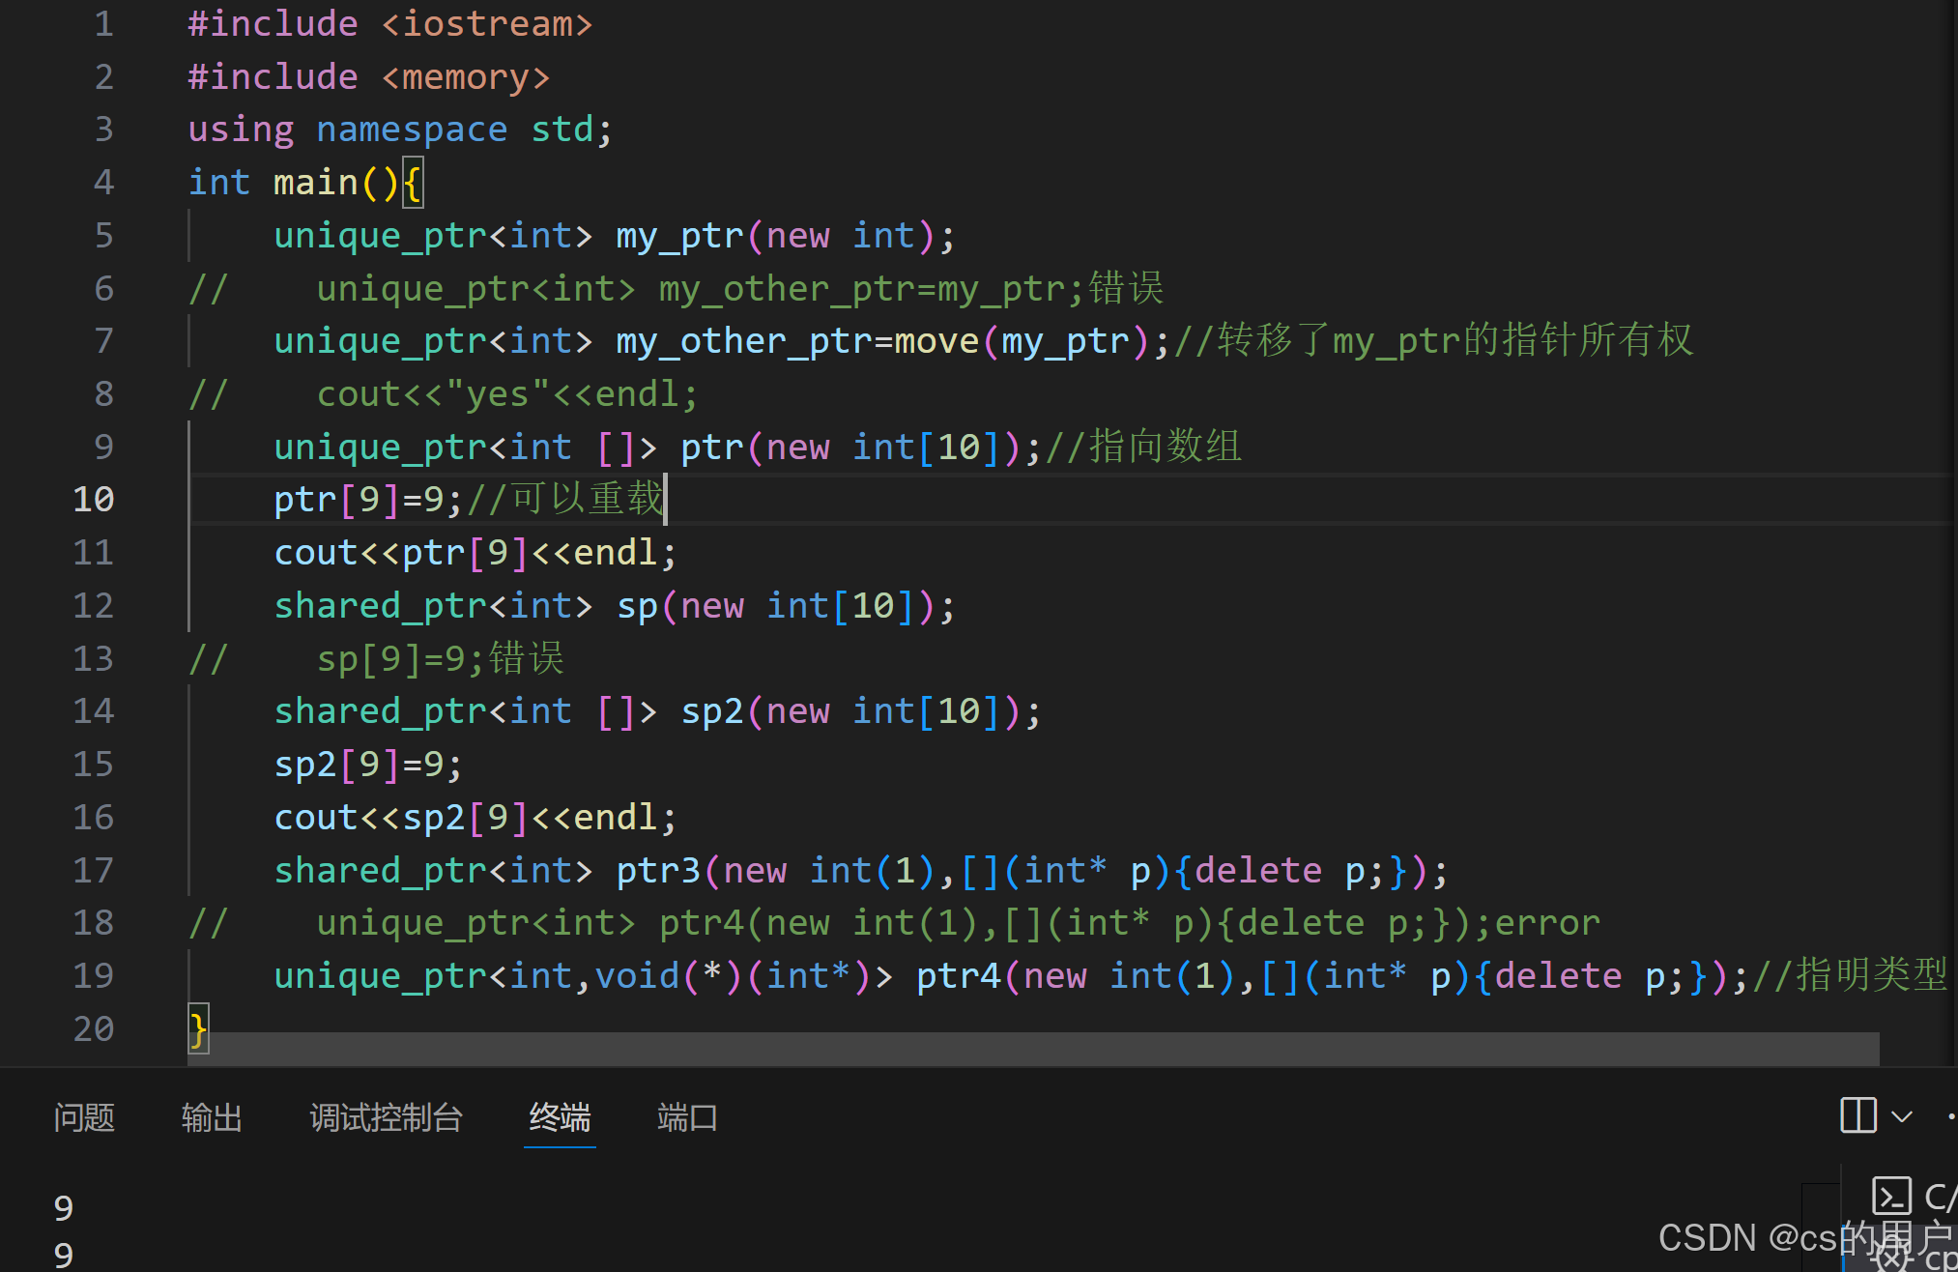
Task: Click the <iostream> include header text
Action: (x=486, y=24)
